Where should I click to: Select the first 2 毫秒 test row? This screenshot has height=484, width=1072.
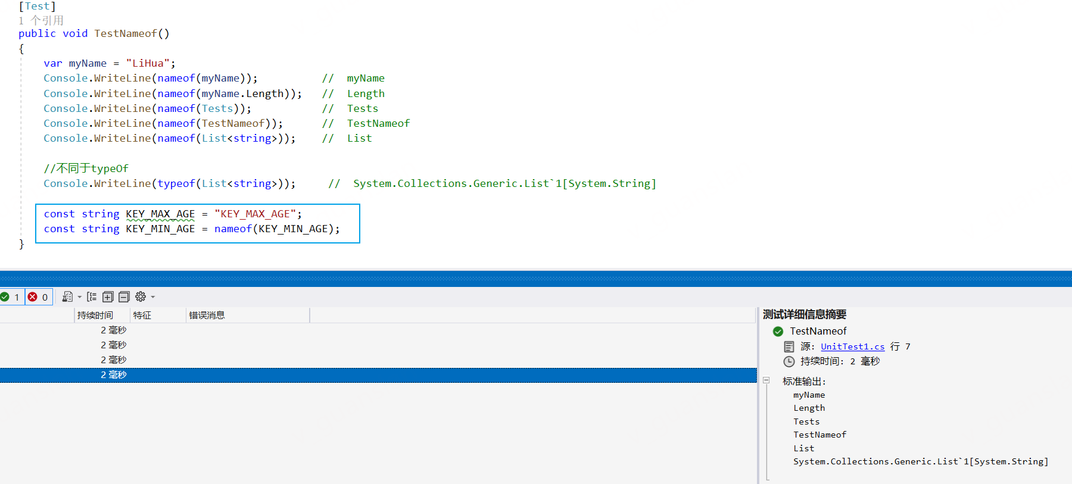[x=113, y=330]
